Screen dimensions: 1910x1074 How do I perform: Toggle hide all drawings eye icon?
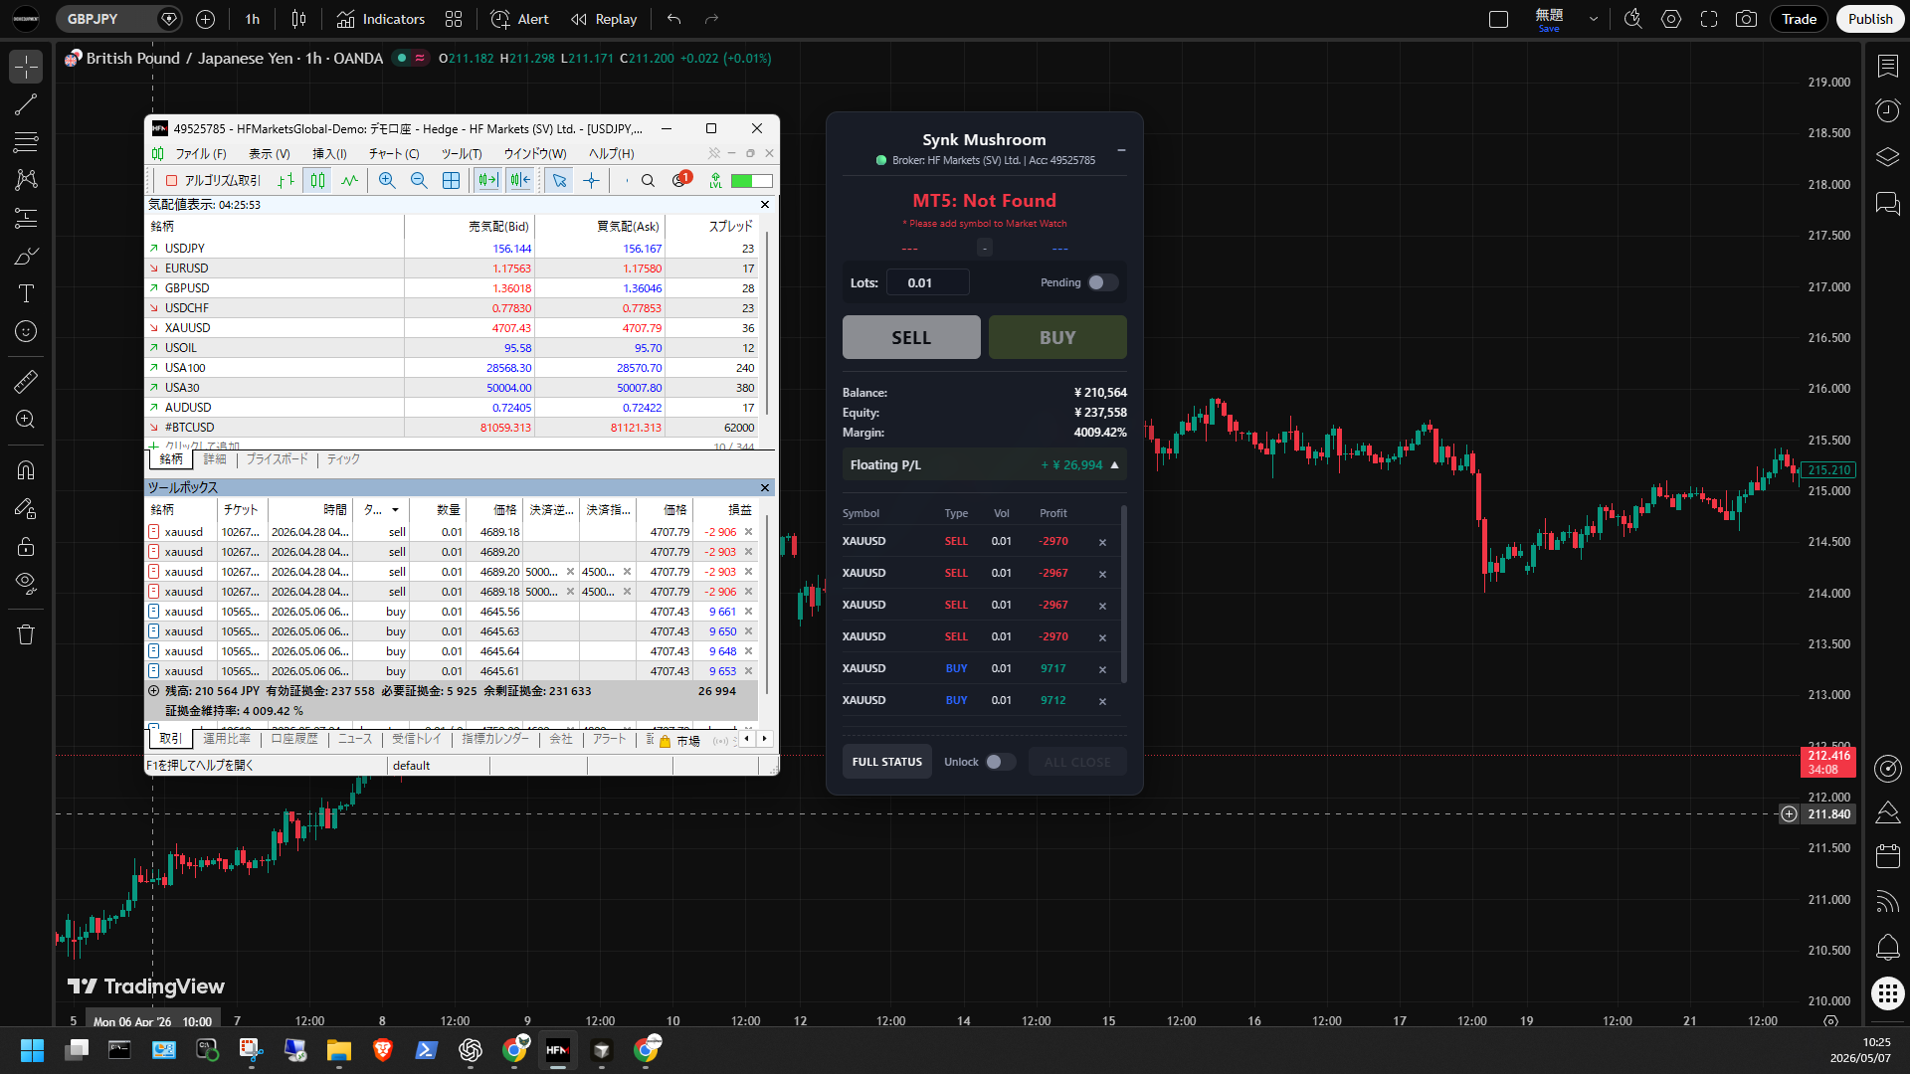click(x=26, y=582)
